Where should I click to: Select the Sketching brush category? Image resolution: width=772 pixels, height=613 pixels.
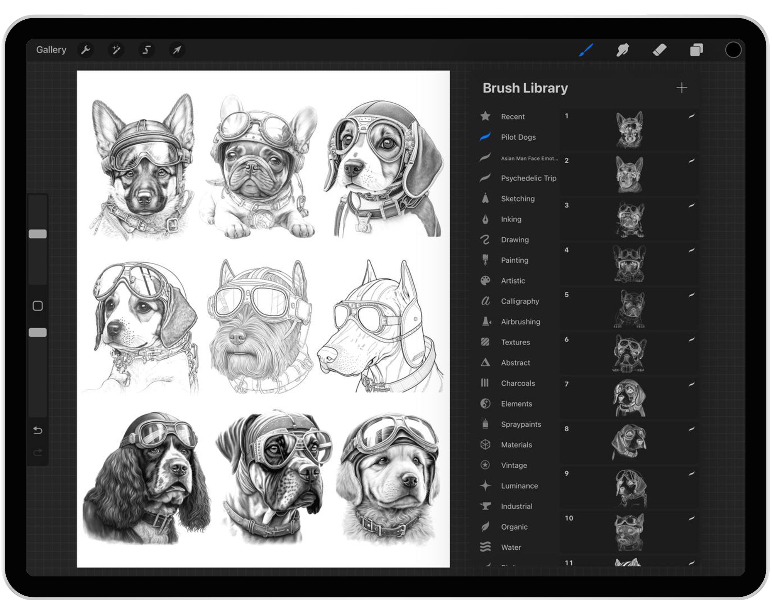[518, 199]
